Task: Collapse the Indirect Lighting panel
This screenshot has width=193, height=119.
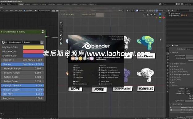Action: coord(171,104)
